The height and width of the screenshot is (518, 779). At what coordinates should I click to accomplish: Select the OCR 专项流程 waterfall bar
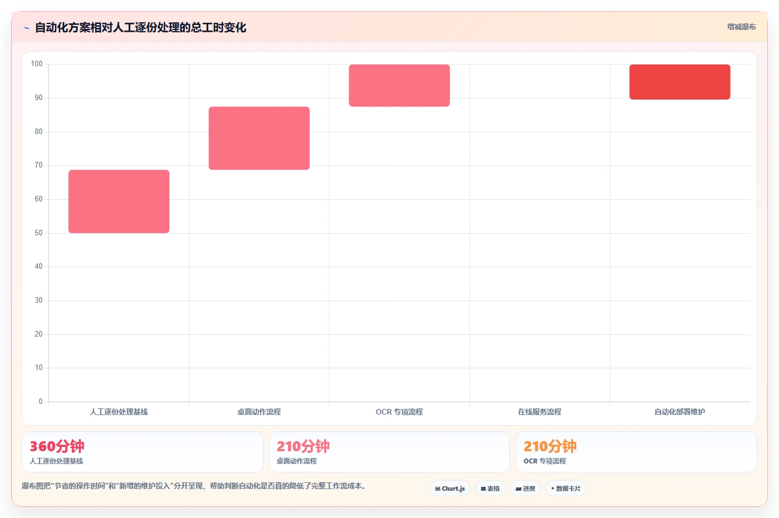[399, 85]
